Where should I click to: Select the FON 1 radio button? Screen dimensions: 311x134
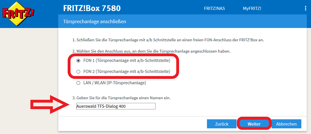coord(78,60)
